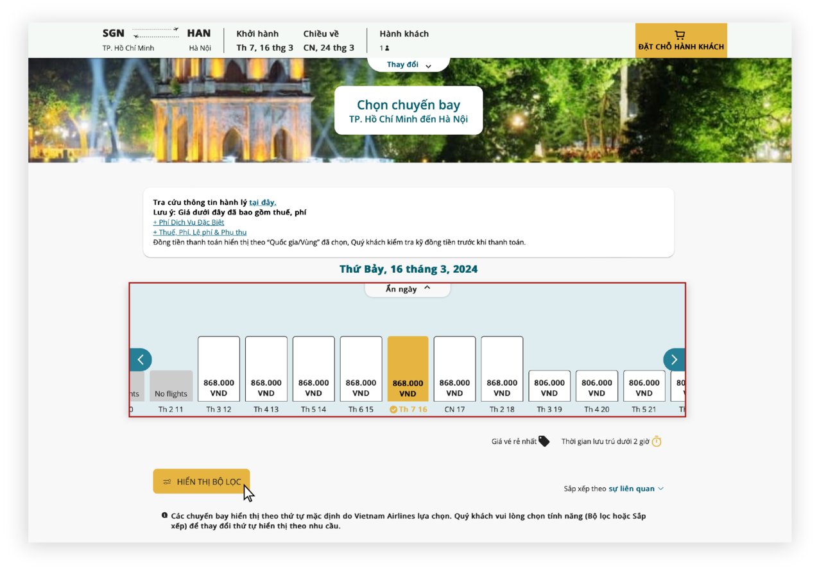Click the Chiều về date section in header
Viewport: 819px width, 570px height.
click(329, 40)
